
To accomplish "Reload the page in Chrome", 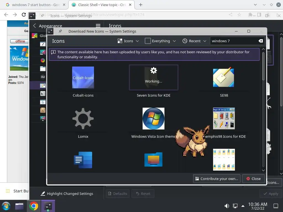I will click(24, 15).
